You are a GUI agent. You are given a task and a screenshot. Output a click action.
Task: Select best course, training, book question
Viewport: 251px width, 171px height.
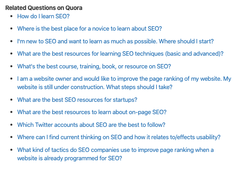[x=94, y=66]
